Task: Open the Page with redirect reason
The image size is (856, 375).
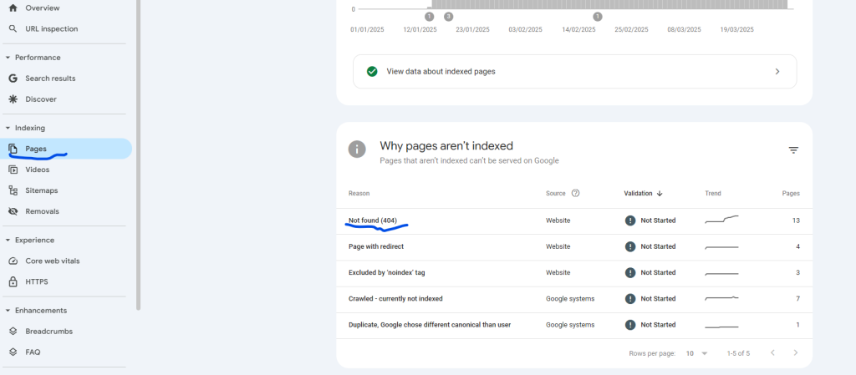Action: (x=376, y=246)
